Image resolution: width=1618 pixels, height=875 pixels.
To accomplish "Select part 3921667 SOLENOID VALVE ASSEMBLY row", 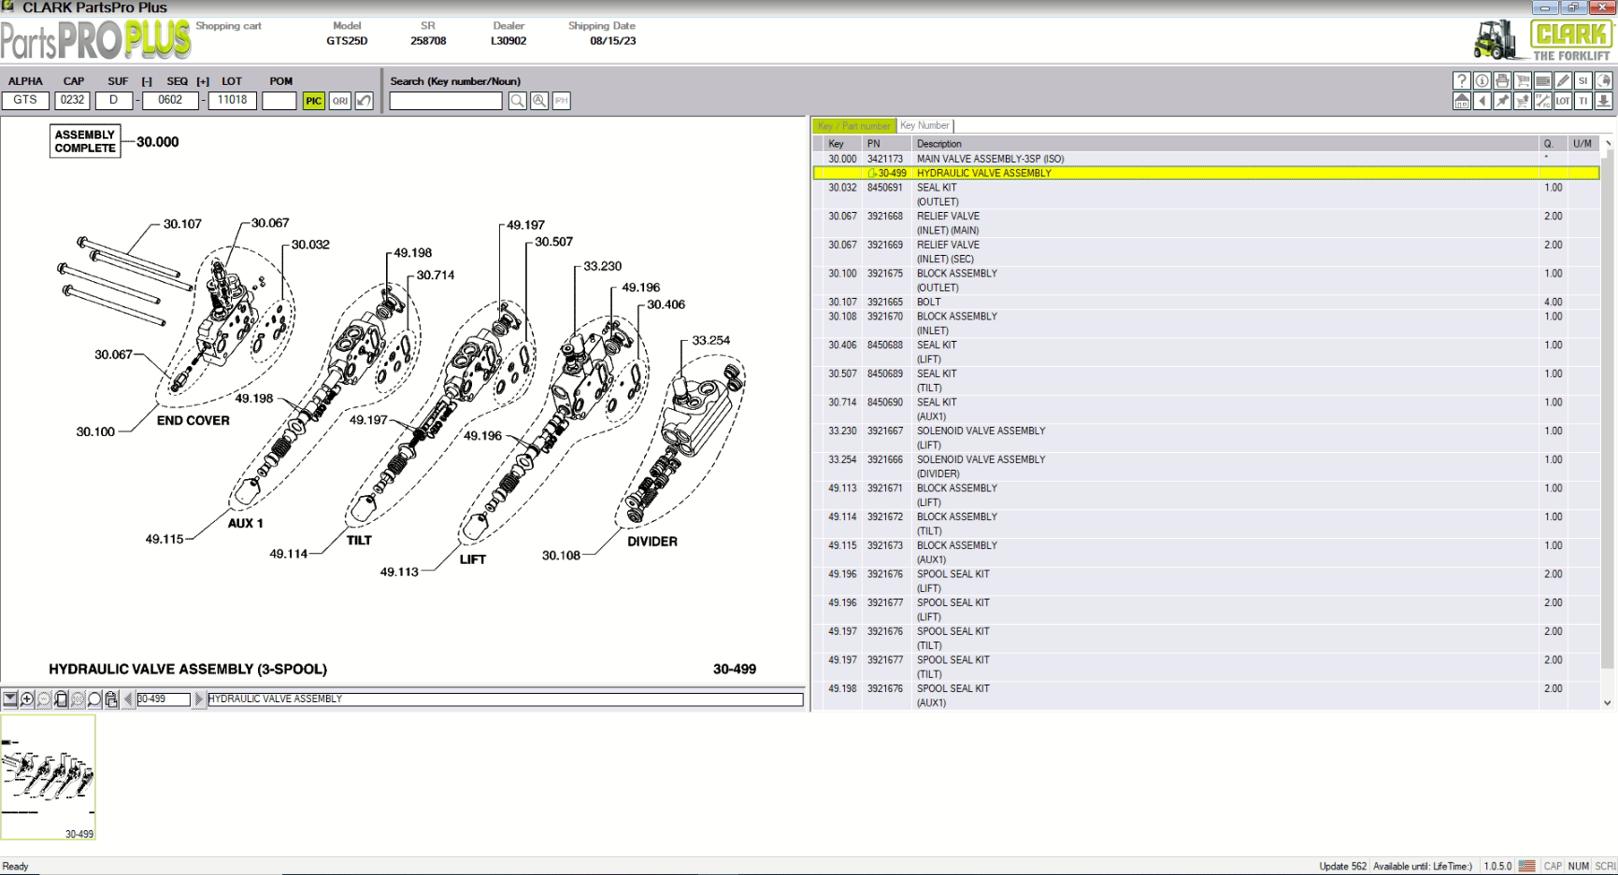I will click(1206, 438).
